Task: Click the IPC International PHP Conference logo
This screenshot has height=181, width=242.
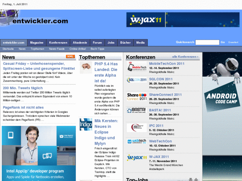Action: pos(137,128)
